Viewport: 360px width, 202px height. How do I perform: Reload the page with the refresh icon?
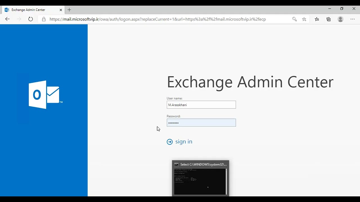[30, 19]
